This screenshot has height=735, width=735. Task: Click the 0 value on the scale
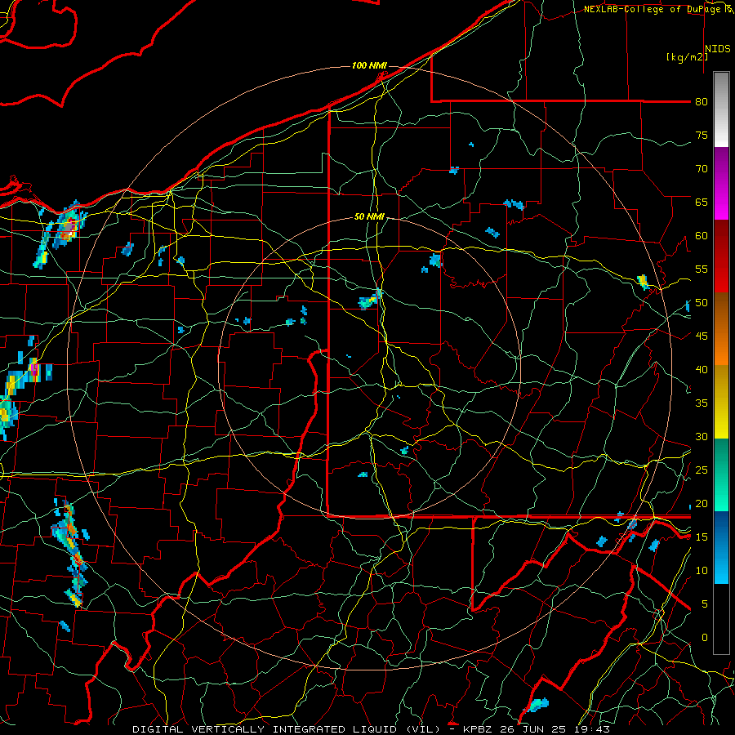[x=704, y=638]
